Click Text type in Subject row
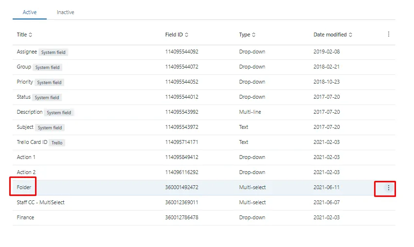This screenshot has width=414, height=247. pyautogui.click(x=243, y=127)
